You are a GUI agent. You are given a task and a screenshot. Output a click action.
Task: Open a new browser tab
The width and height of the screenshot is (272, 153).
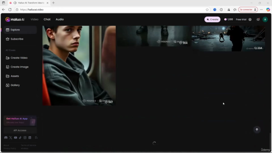pos(54,3)
